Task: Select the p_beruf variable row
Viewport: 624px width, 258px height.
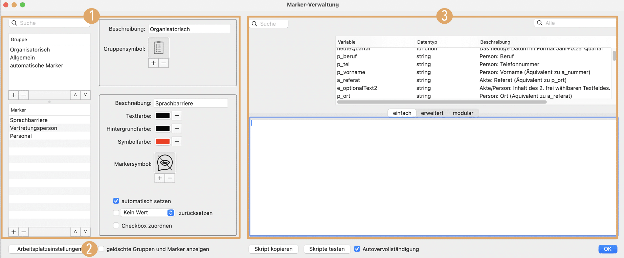Action: click(x=473, y=56)
